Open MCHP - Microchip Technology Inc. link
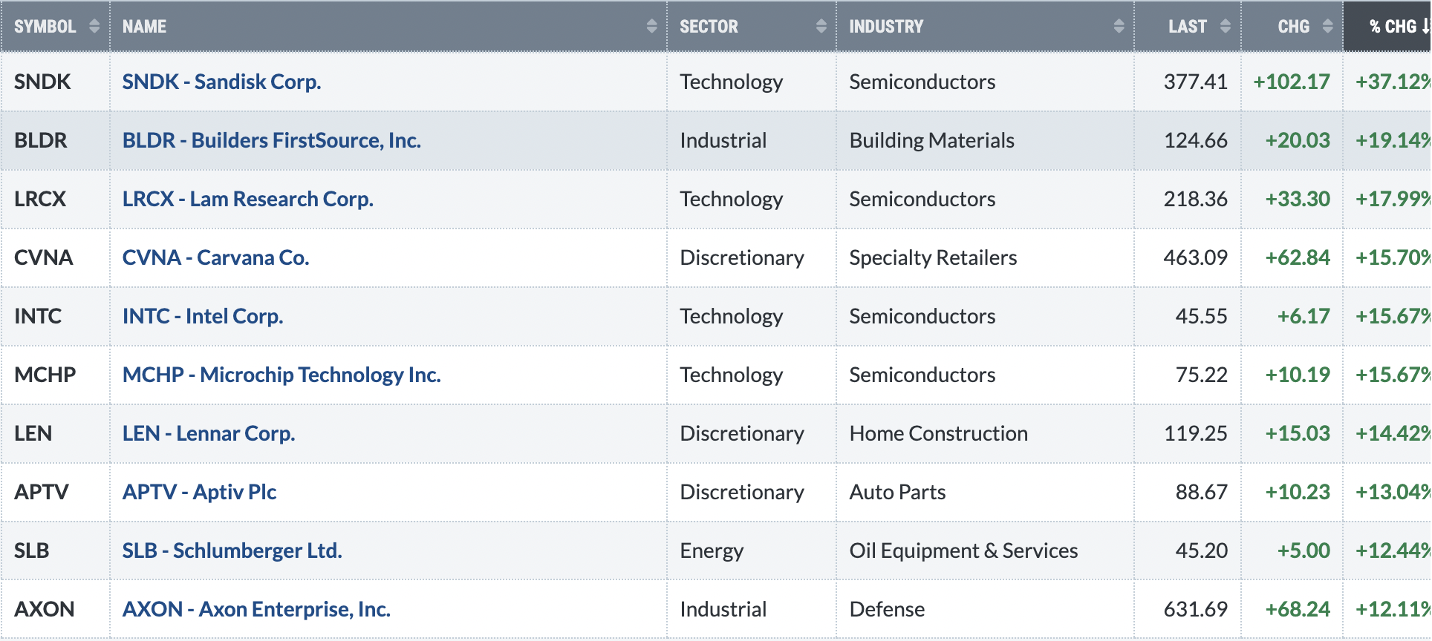Viewport: 1432px width, 641px height. tap(281, 375)
